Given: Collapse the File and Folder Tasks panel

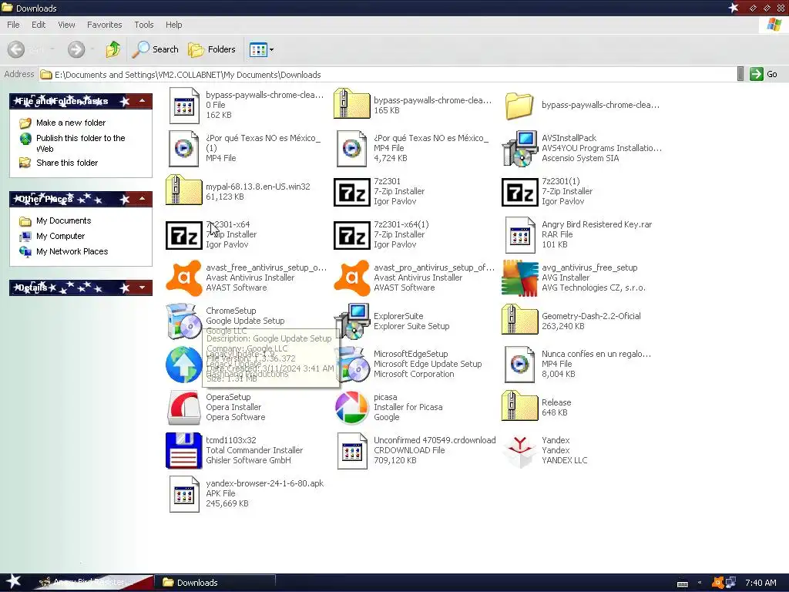Looking at the screenshot, I should point(142,101).
